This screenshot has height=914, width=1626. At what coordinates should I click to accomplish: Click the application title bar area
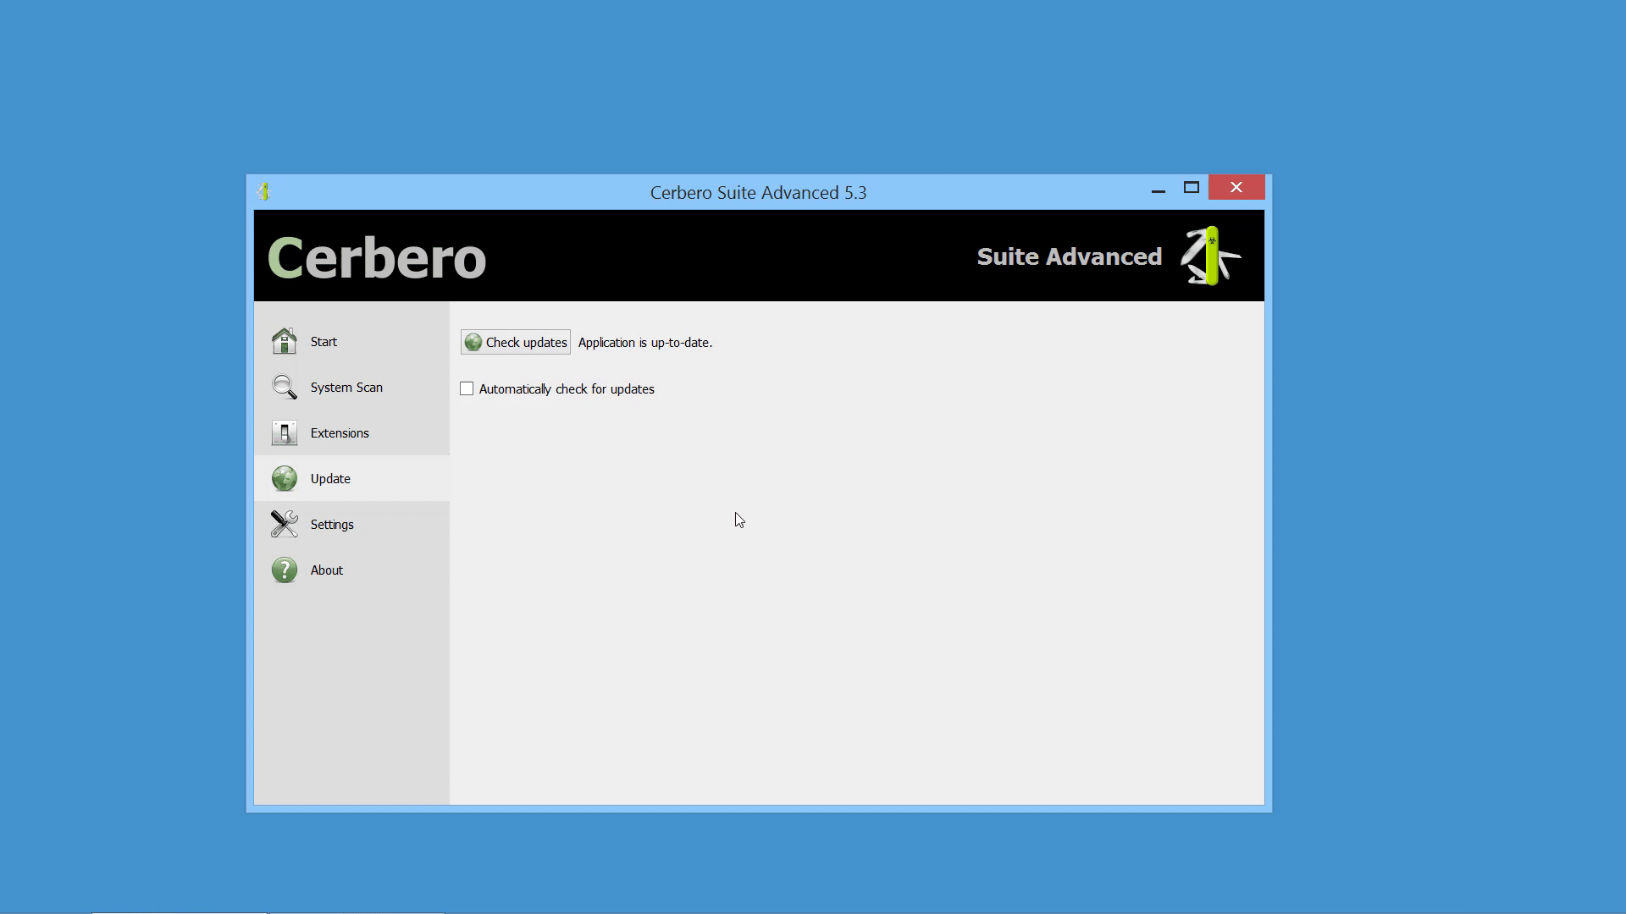click(x=758, y=192)
